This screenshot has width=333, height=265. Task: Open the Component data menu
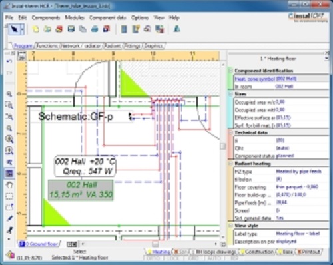click(x=107, y=17)
